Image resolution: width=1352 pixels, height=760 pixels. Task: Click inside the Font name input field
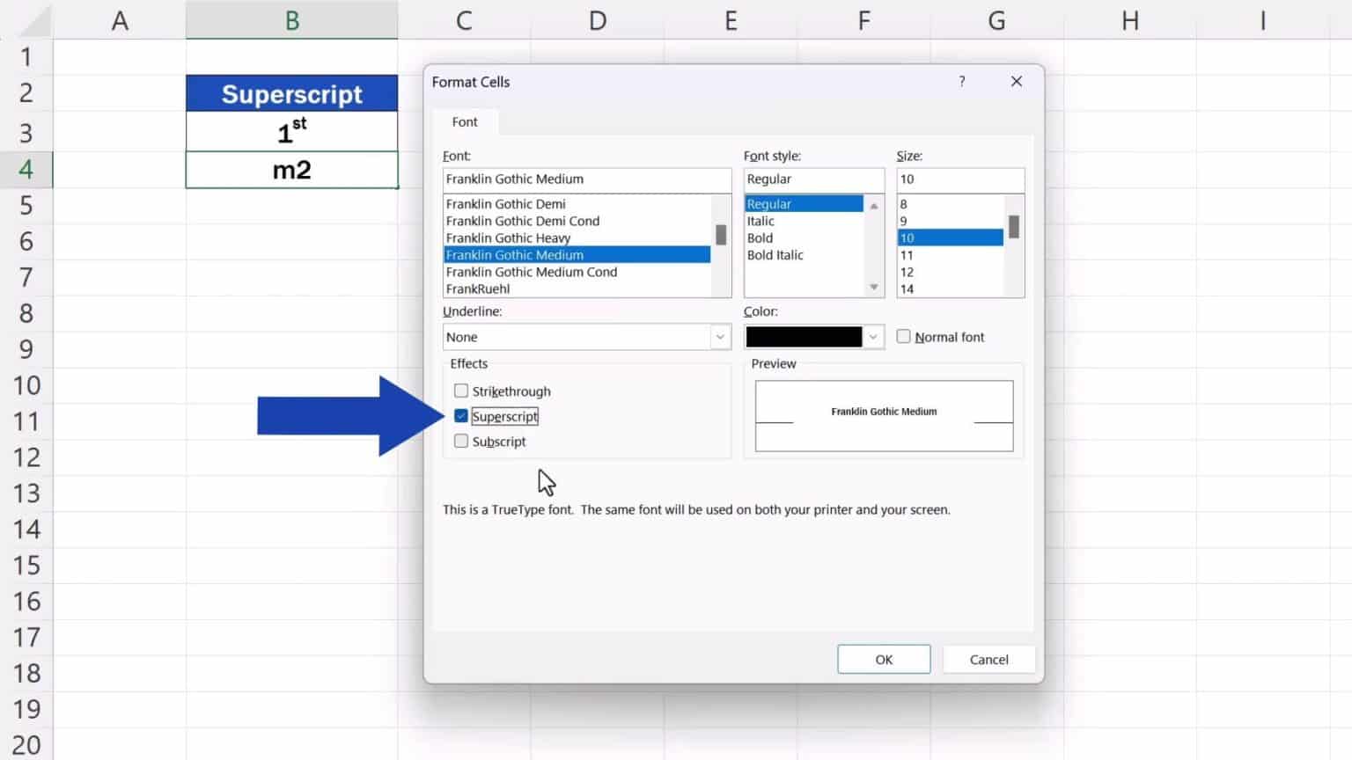coord(586,179)
